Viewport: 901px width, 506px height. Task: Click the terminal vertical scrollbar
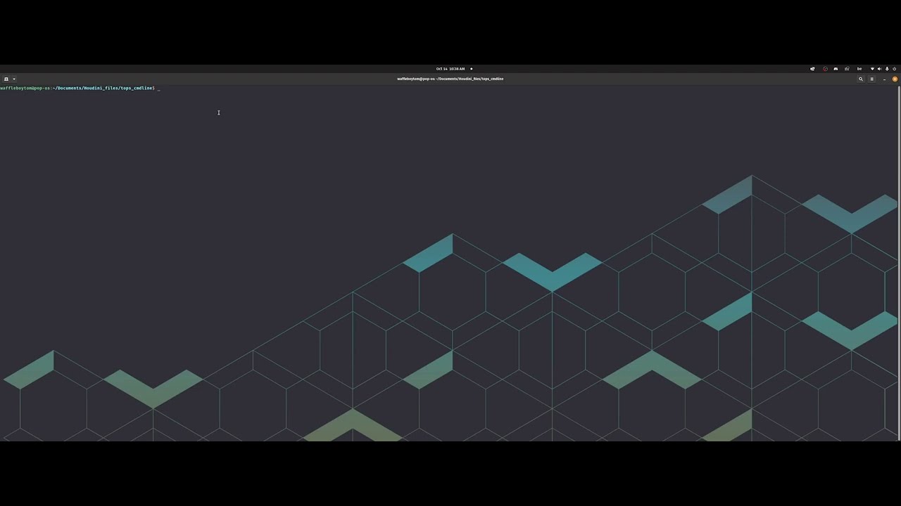pos(899,263)
